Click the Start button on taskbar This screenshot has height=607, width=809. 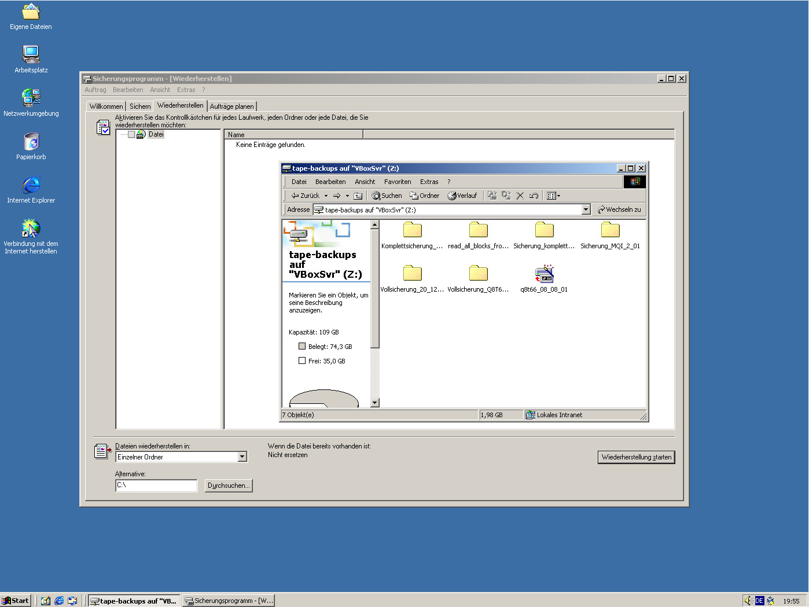16,601
